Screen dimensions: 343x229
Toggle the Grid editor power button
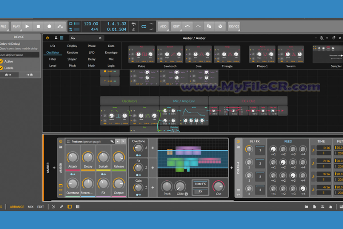tap(47, 38)
